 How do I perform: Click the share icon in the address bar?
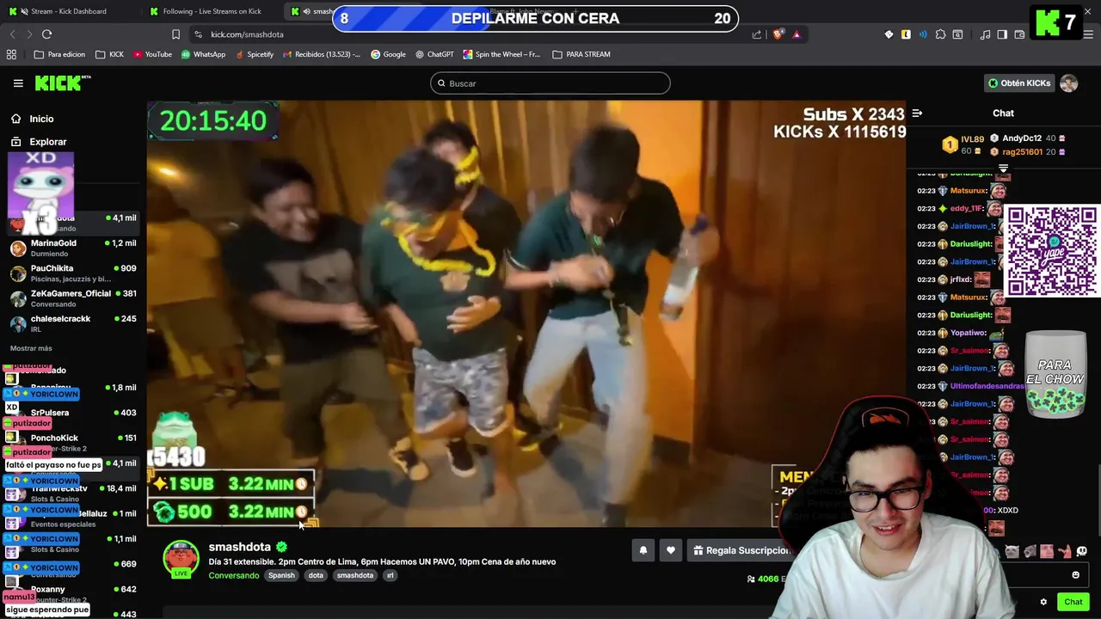point(757,34)
